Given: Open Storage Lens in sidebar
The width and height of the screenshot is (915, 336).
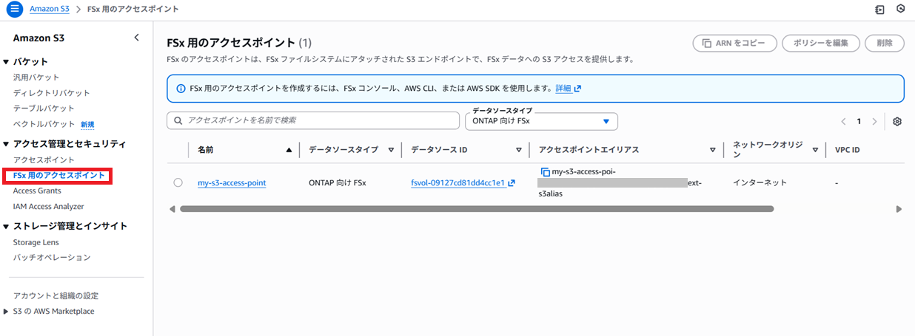Looking at the screenshot, I should 36,242.
